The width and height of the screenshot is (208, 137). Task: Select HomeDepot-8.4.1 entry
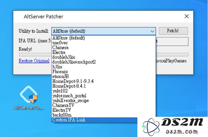point(104,86)
